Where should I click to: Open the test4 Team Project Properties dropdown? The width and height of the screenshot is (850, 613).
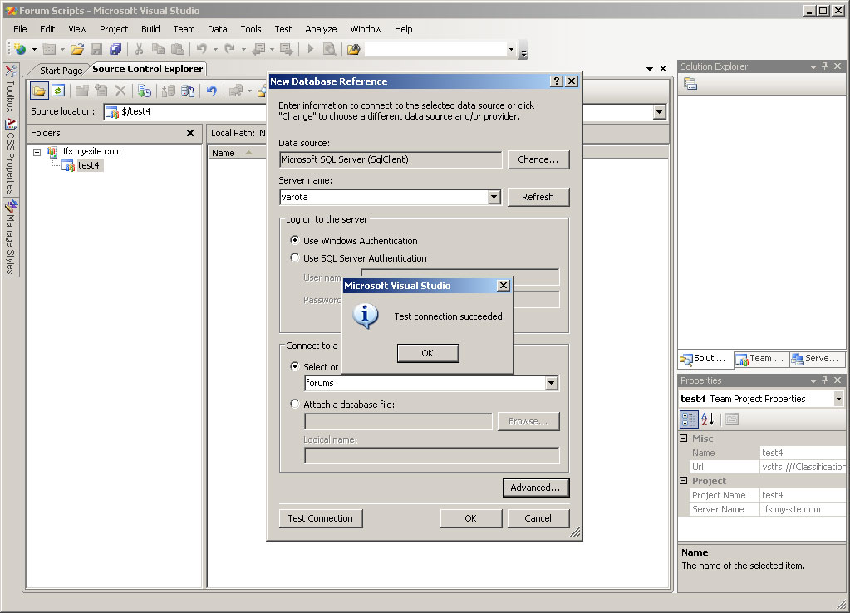coord(838,399)
